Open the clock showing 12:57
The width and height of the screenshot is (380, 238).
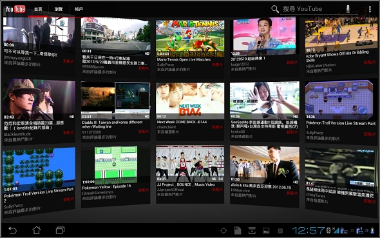(308, 230)
